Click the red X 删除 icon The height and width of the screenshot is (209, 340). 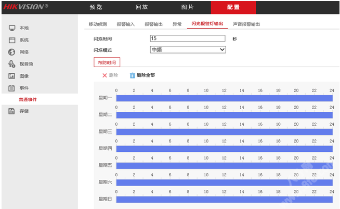(104, 75)
